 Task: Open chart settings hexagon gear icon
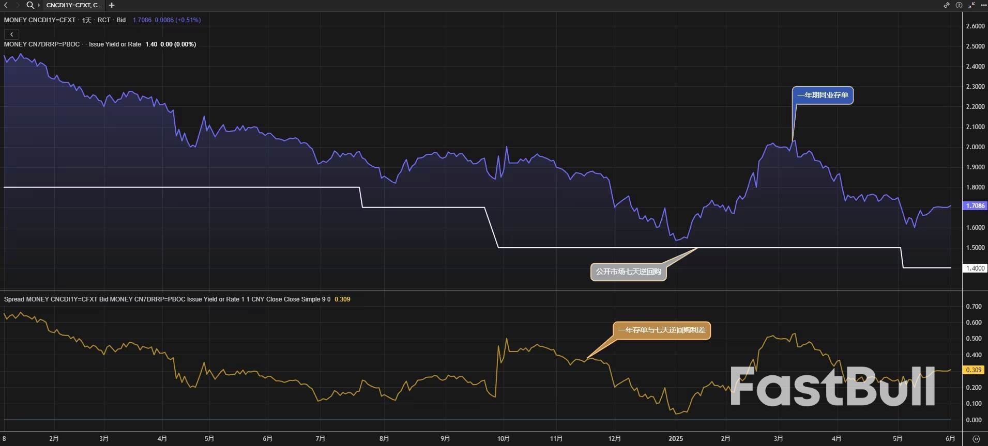[976, 439]
